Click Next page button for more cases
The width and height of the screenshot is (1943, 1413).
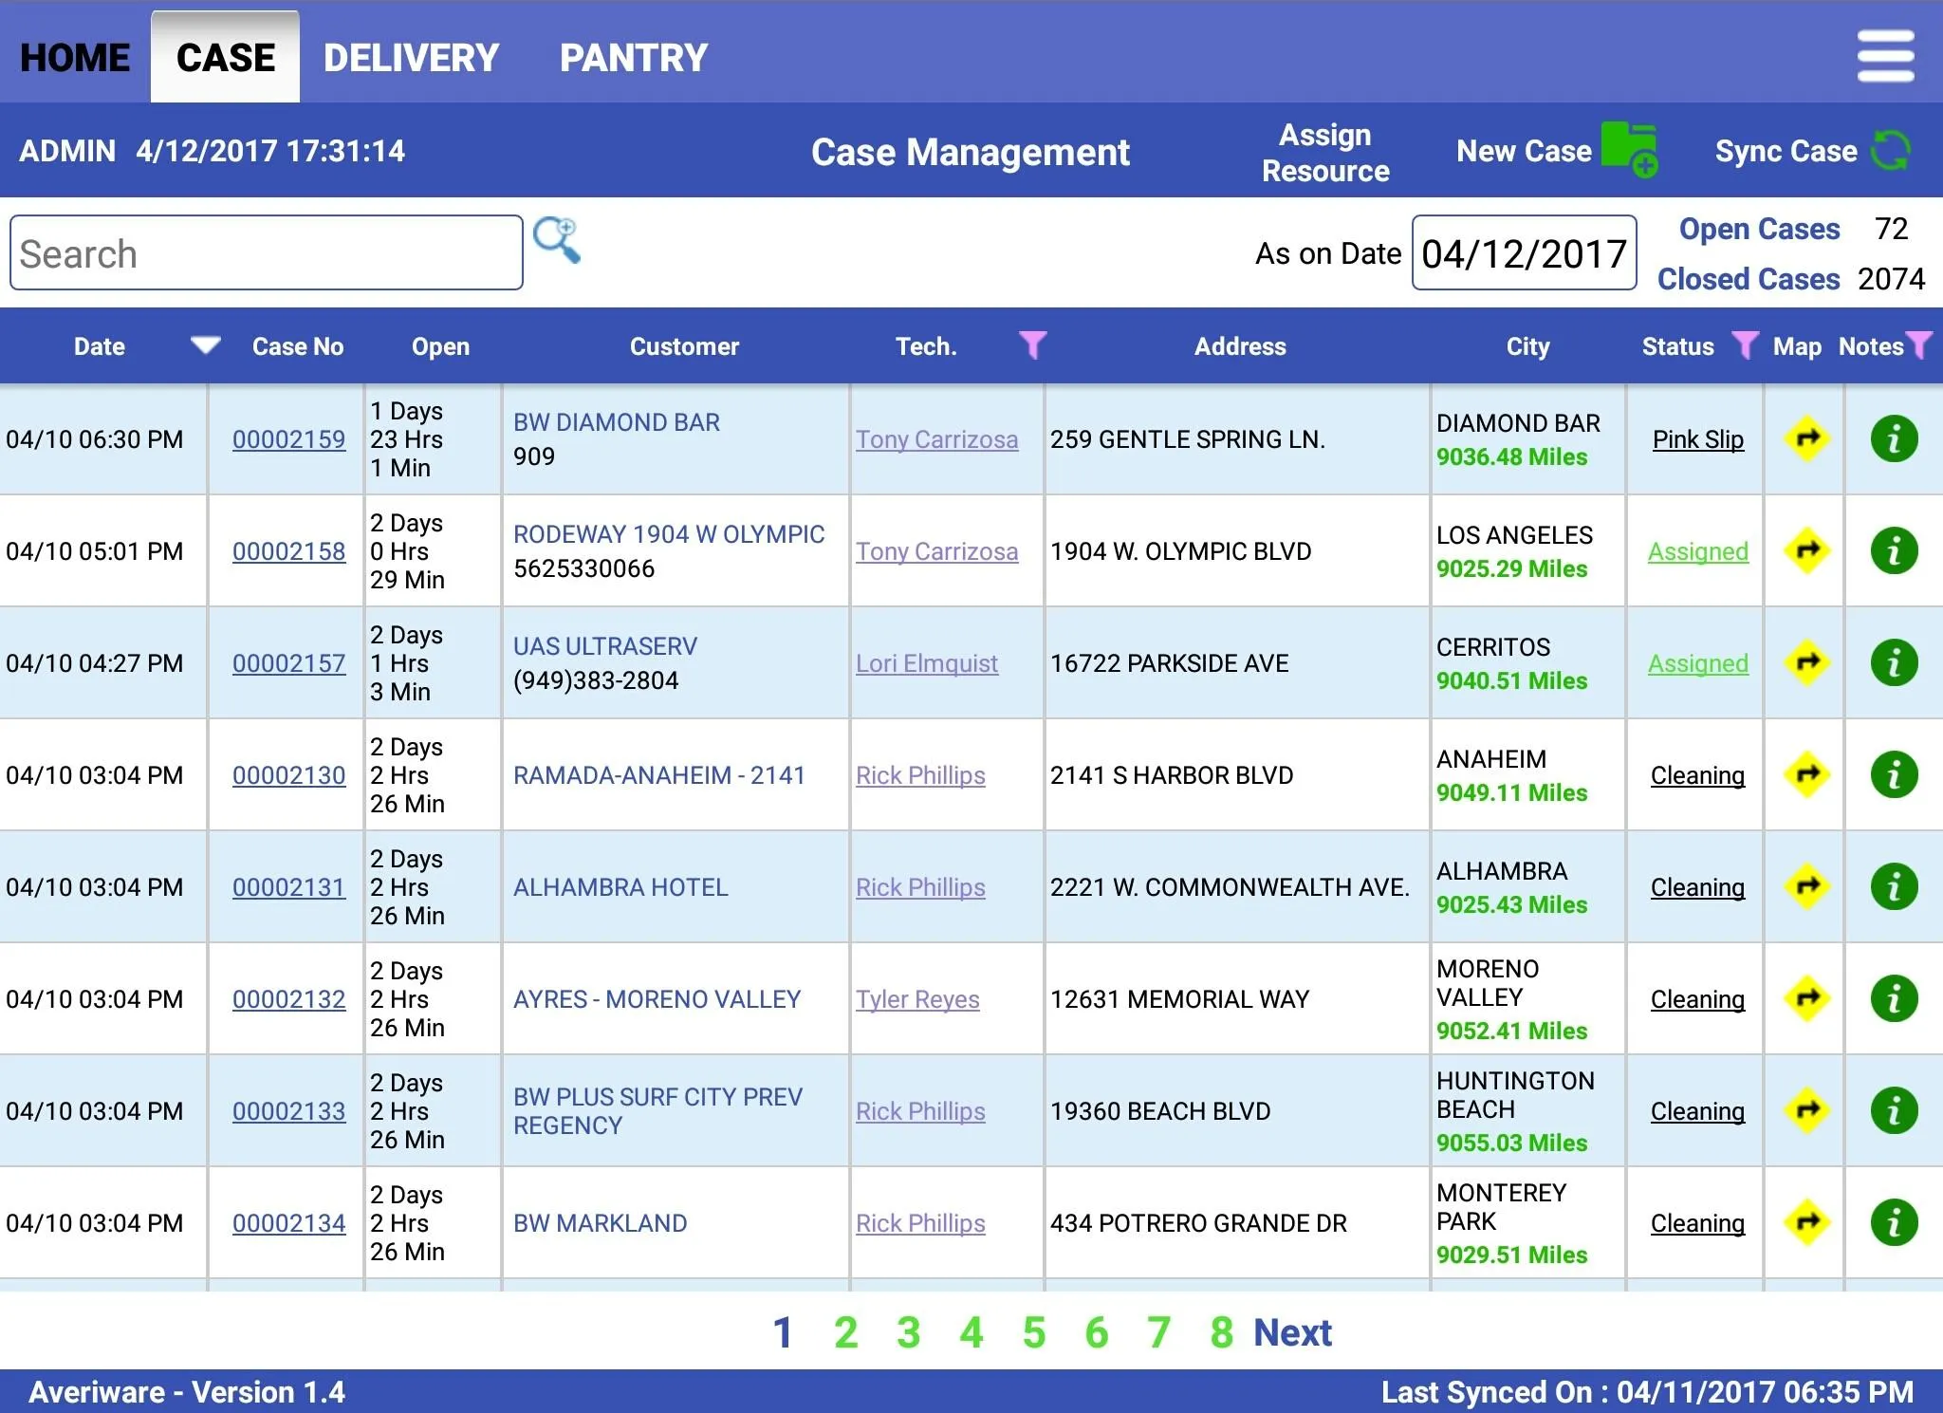pyautogui.click(x=1293, y=1331)
